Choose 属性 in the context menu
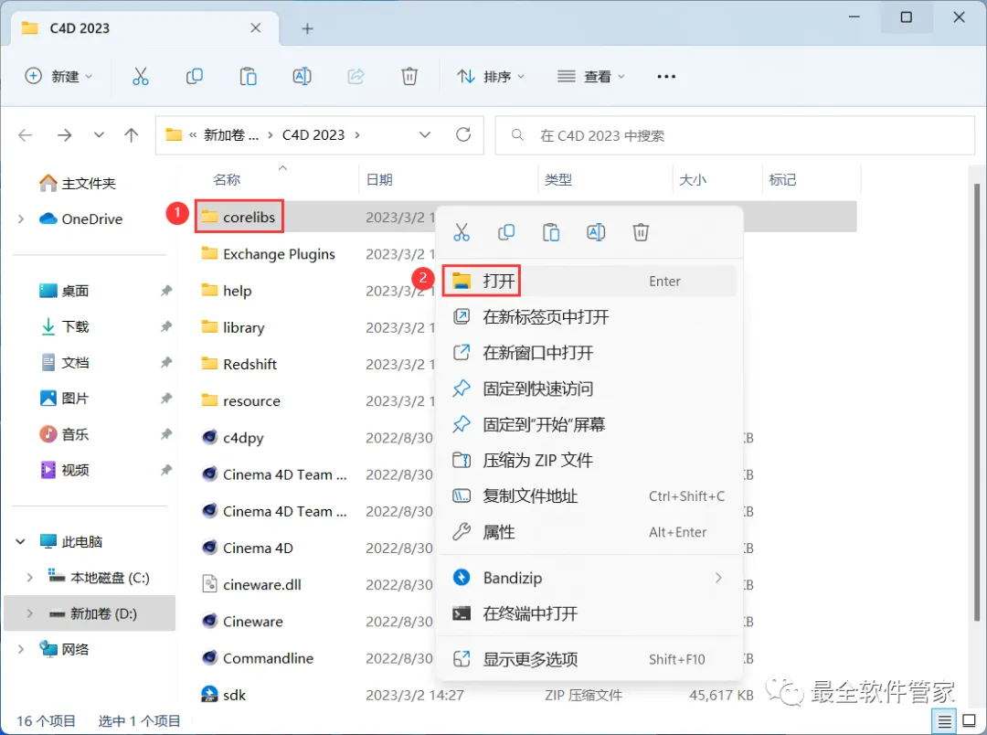 [x=589, y=532]
